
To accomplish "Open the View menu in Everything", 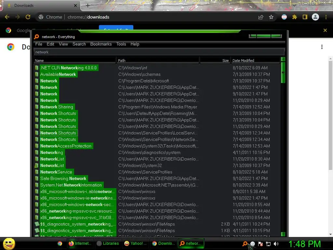I will point(63,44).
